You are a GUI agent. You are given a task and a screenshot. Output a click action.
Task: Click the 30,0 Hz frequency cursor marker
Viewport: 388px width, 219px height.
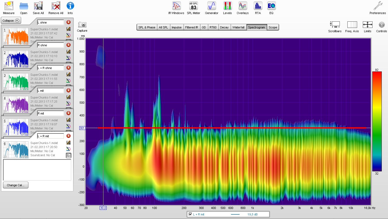103,208
